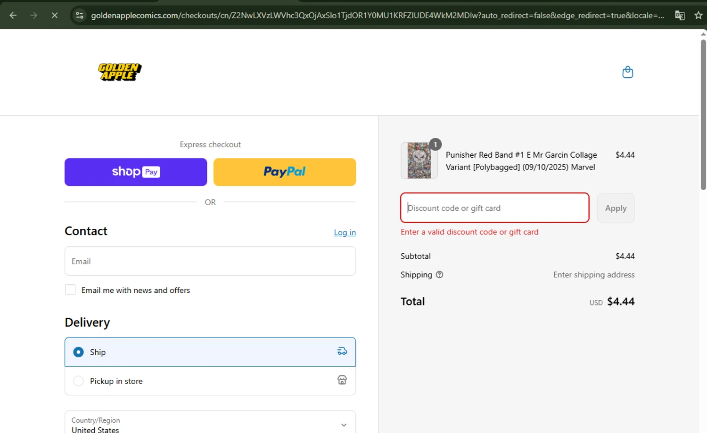Show the shipping info help icon
The image size is (707, 433).
pos(439,274)
